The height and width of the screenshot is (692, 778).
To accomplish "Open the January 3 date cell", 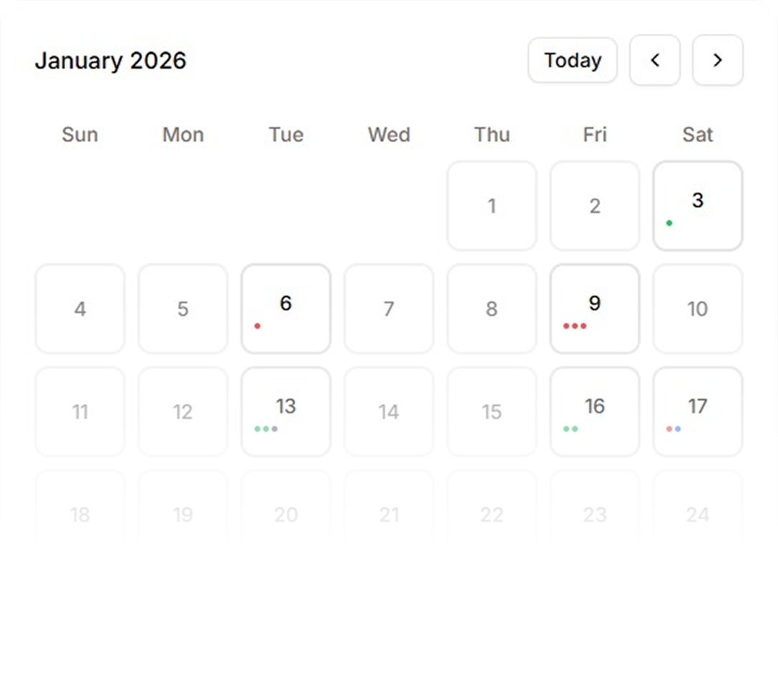I will (697, 206).
